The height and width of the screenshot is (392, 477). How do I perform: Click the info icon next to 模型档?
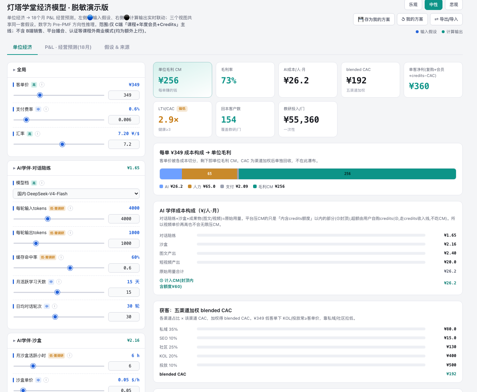click(x=42, y=183)
